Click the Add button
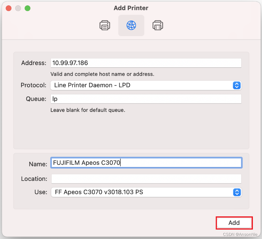 pos(234,223)
